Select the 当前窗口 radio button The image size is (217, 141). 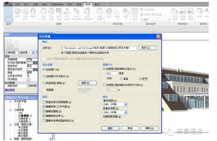point(44,70)
